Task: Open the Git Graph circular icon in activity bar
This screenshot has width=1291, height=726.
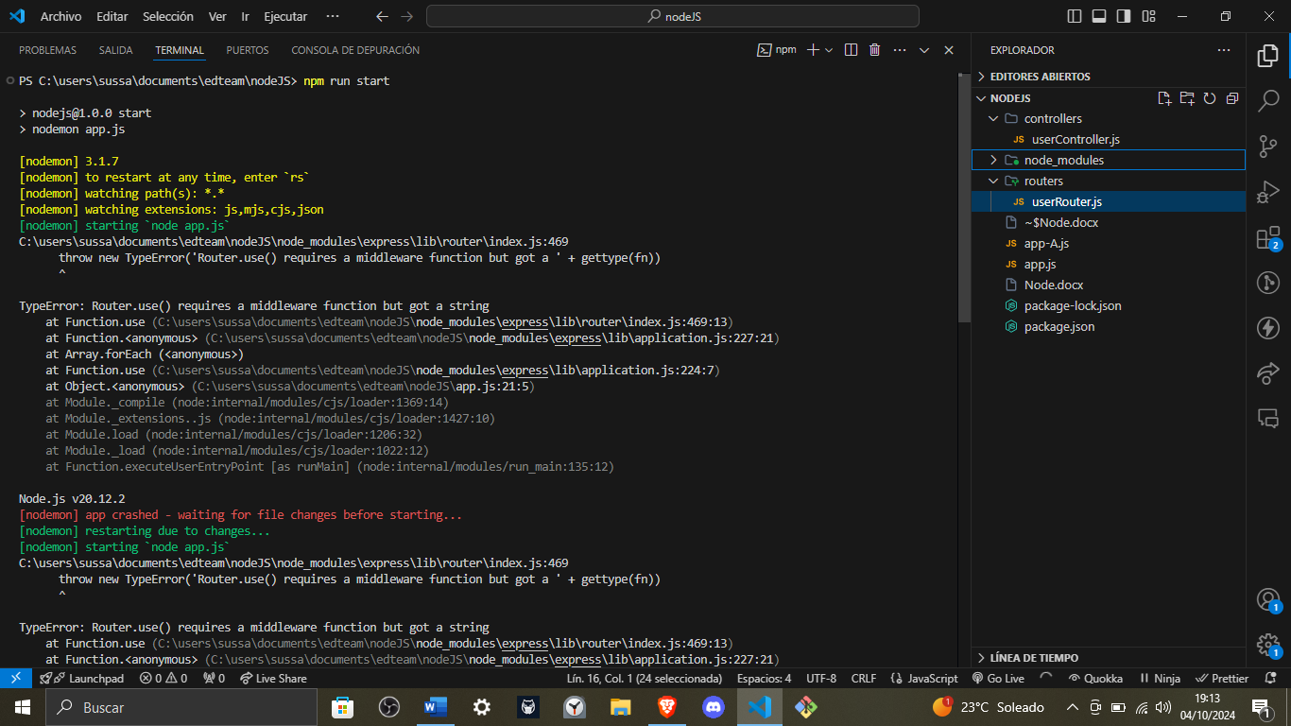Action: [x=1268, y=283]
